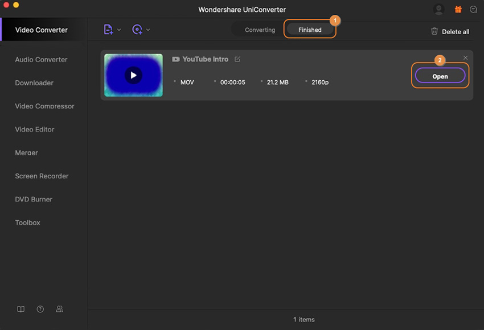The image size is (484, 330).
Task: Open the Audio Converter section
Action: [41, 60]
